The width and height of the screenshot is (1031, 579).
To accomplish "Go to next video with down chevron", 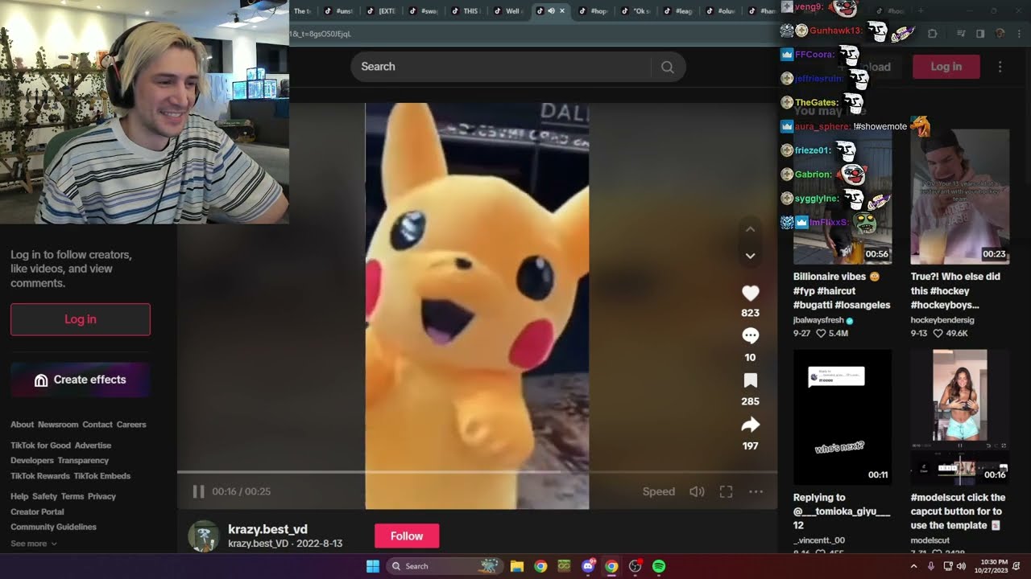I will [750, 256].
